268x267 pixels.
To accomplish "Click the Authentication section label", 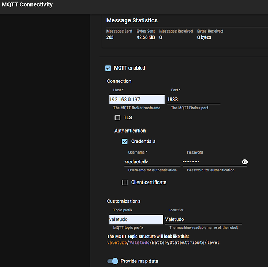I will (x=130, y=131).
